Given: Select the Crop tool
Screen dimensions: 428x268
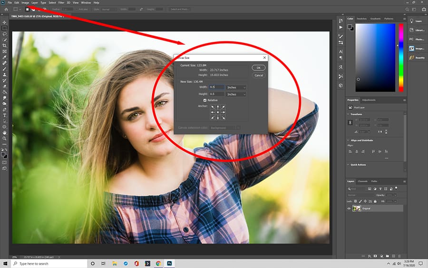Looking at the screenshot, I should [x=4, y=46].
